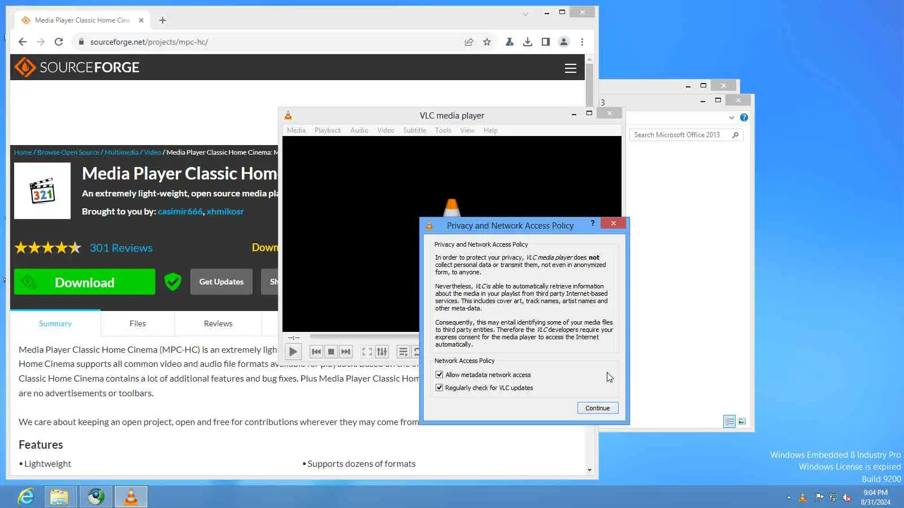Open the Chrome profile avatar
The image size is (904, 508).
pos(564,42)
